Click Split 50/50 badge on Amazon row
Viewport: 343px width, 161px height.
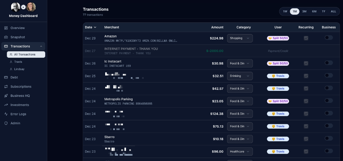(x=278, y=38)
